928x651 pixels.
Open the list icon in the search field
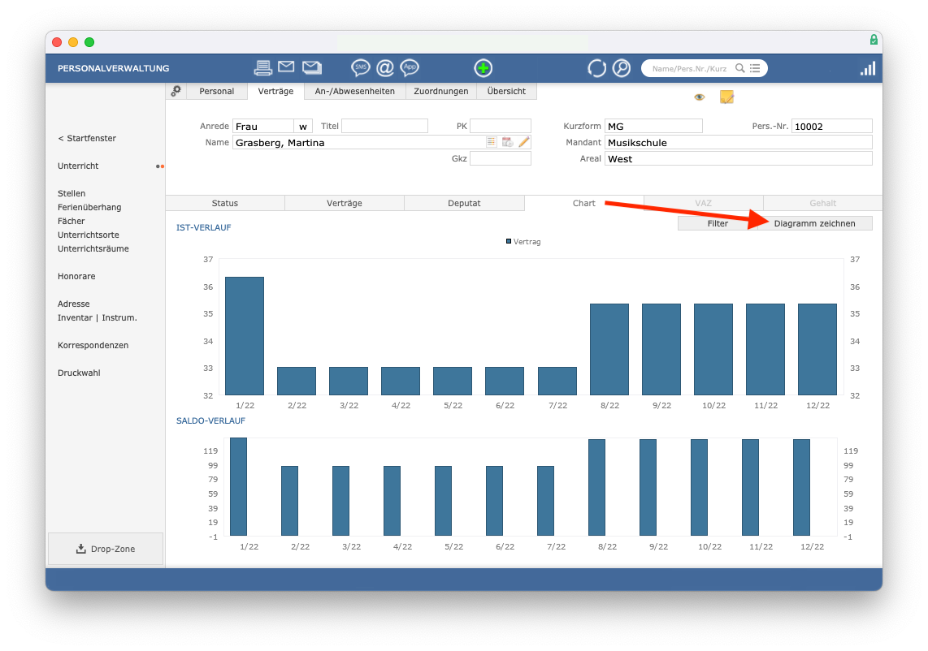click(755, 68)
